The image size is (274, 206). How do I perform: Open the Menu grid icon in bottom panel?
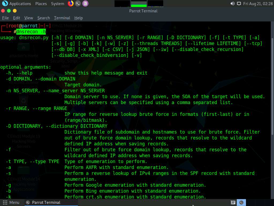coord(5,203)
